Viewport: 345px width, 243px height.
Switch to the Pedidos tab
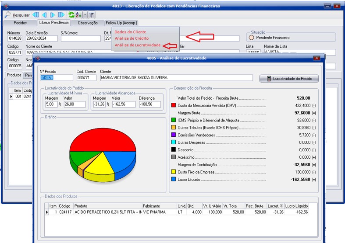coord(20,23)
